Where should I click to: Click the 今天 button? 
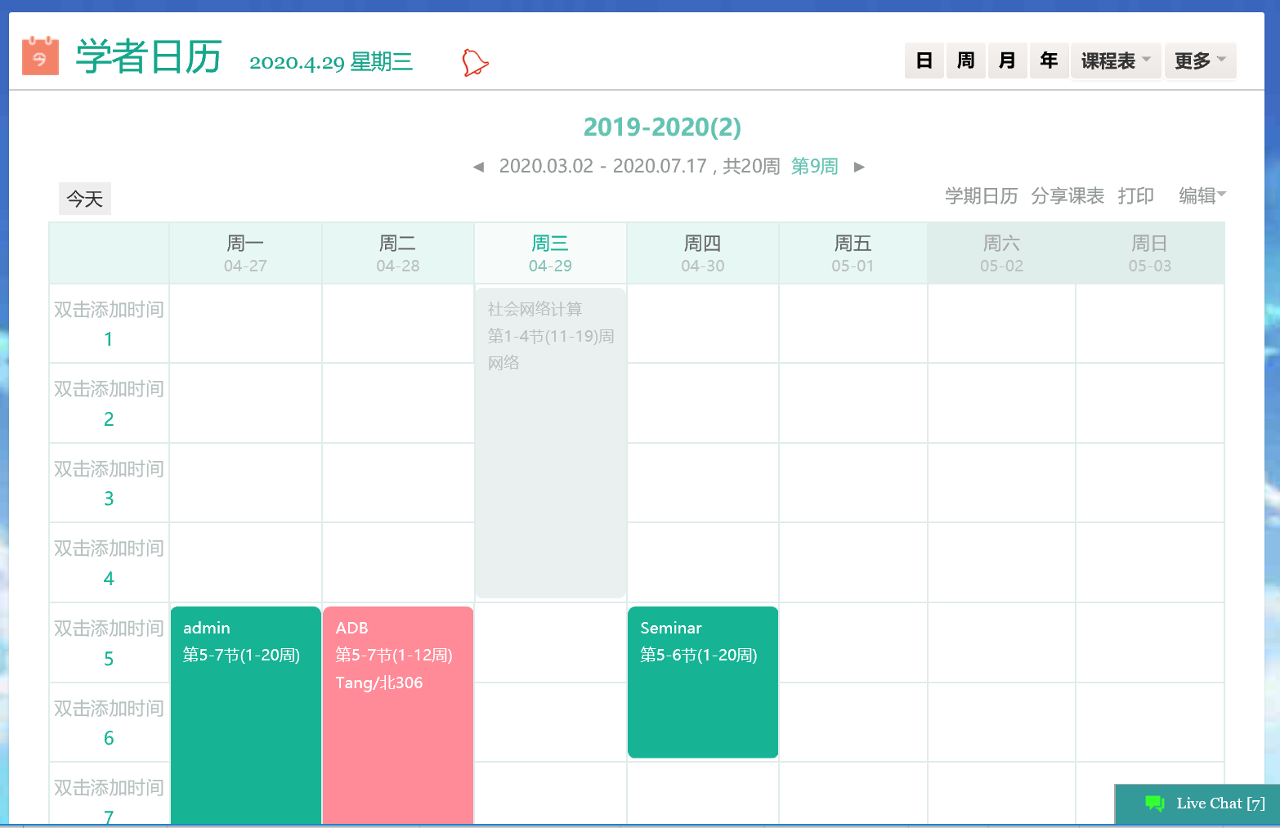(85, 199)
